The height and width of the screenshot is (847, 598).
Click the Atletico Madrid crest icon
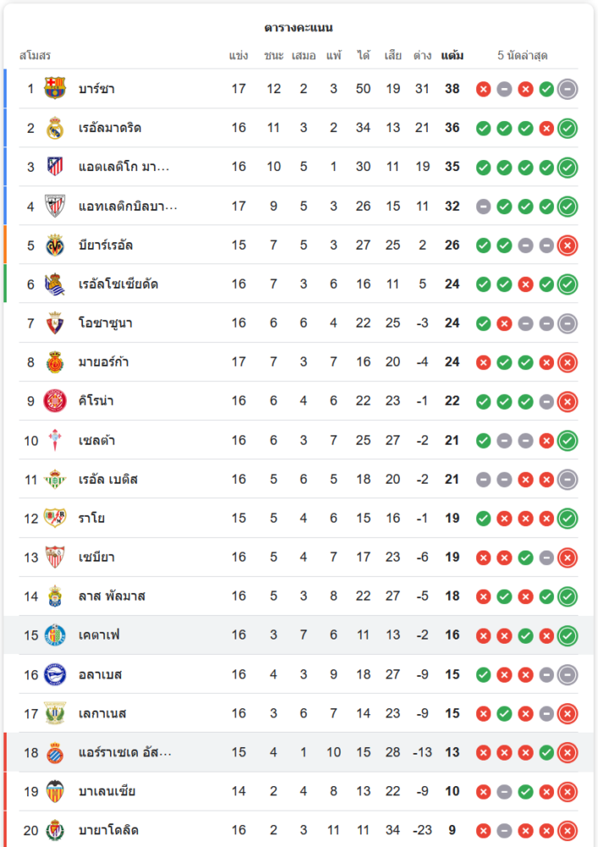pos(55,167)
